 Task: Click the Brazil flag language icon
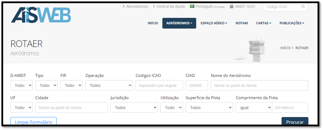pyautogui.click(x=192, y=6)
